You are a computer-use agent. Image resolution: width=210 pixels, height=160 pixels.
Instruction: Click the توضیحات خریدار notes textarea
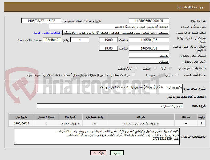tap(97, 136)
